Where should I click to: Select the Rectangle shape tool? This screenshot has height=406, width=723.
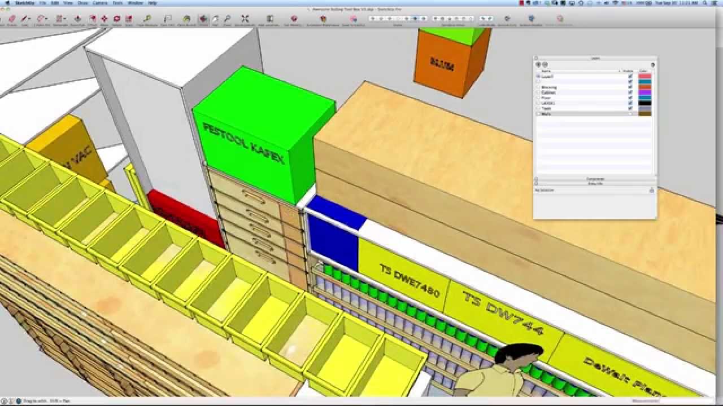click(59, 19)
